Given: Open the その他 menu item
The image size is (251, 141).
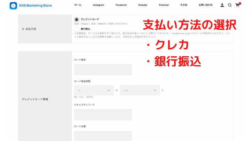Looking at the screenshot, I should [184, 5].
